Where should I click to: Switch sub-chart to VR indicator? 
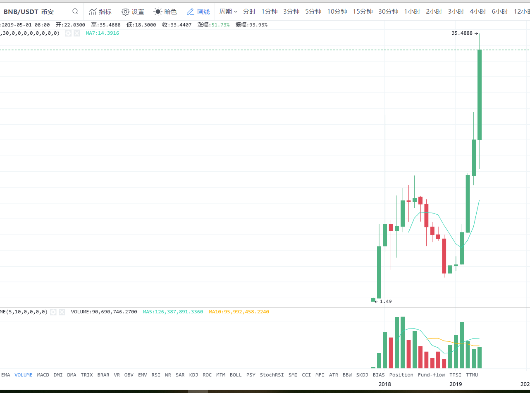pos(117,375)
